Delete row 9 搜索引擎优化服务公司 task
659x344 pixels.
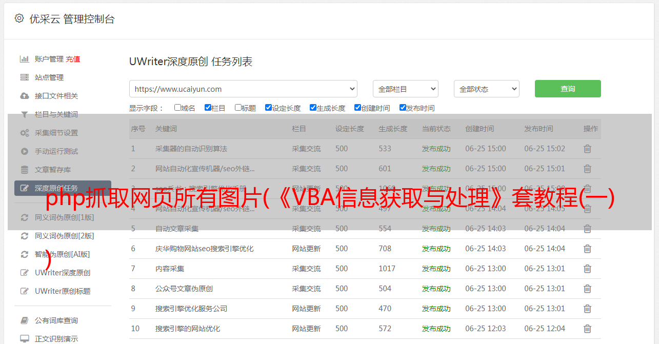(x=587, y=309)
